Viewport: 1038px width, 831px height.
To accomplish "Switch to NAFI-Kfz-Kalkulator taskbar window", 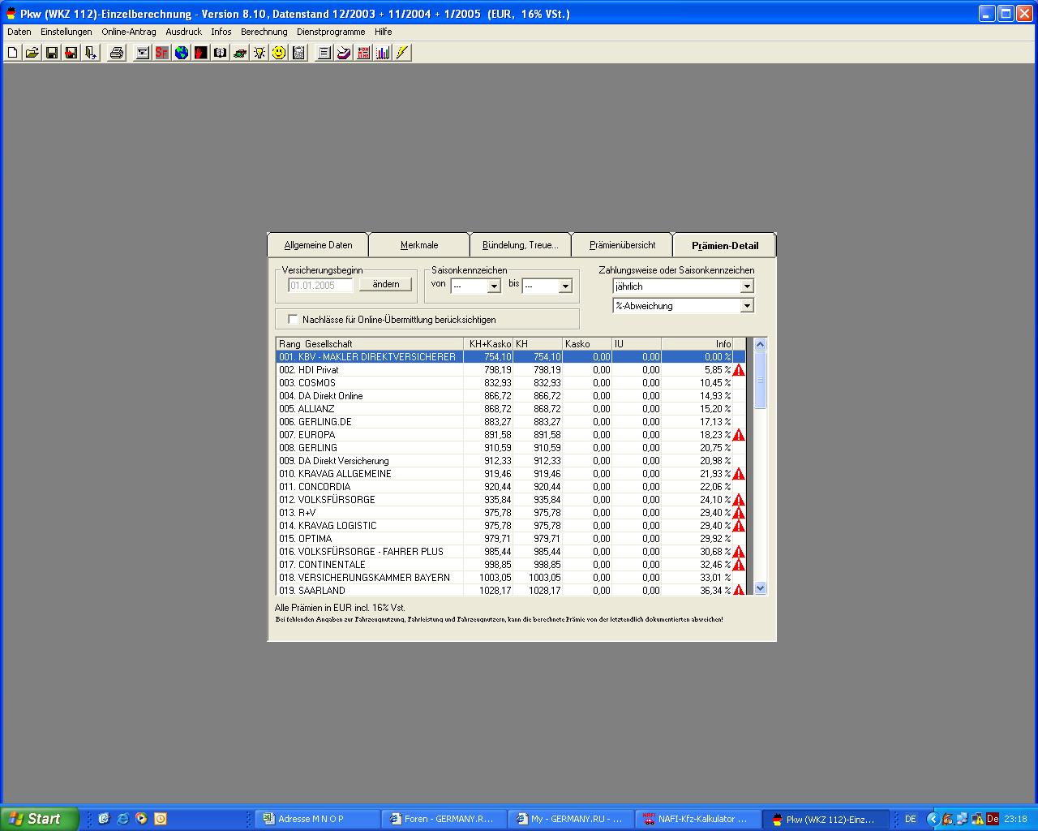I will point(697,819).
